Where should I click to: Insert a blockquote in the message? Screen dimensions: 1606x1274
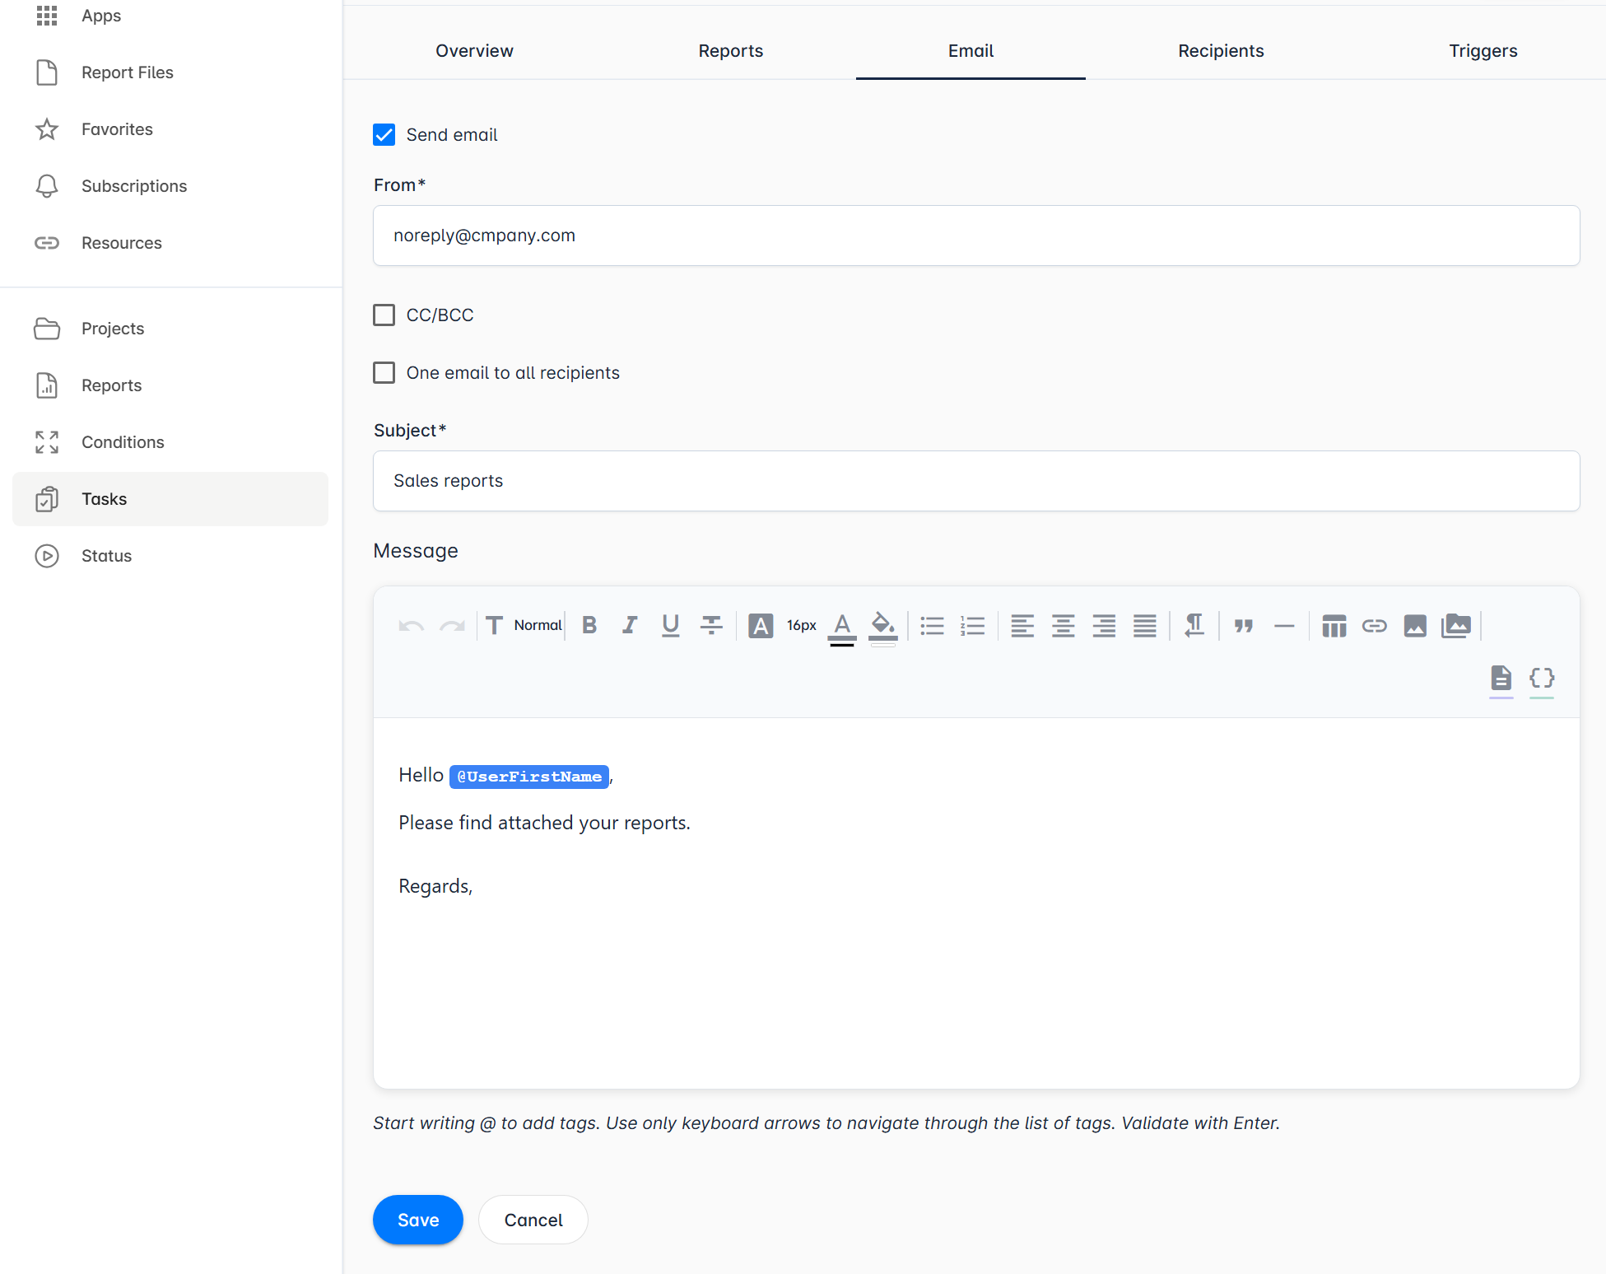pos(1243,626)
